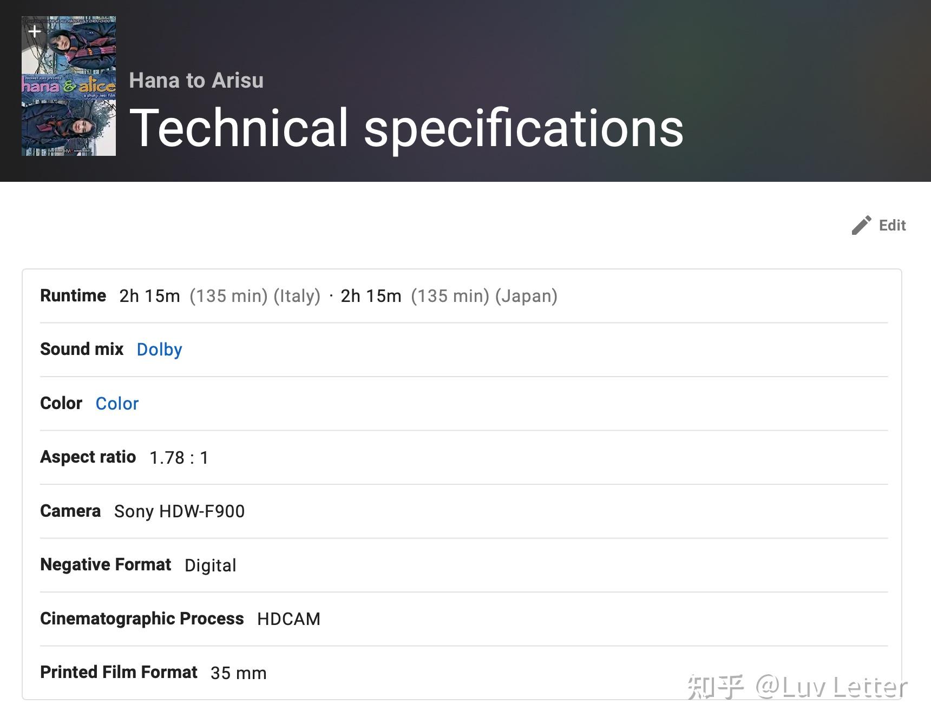Click the Printed Film Format label

pos(119,672)
